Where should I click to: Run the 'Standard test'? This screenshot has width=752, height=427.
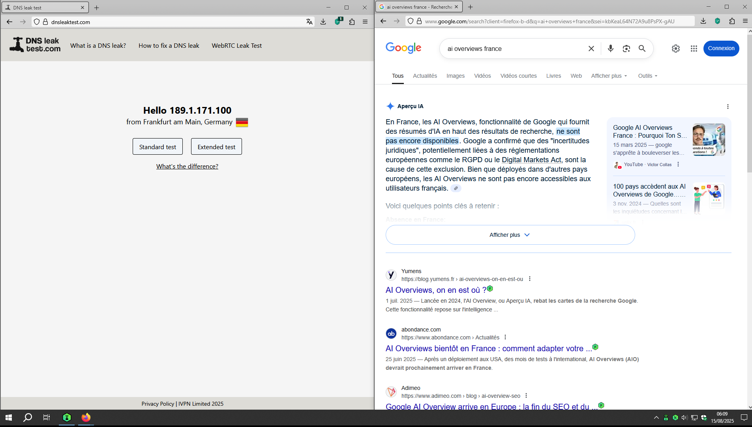158,146
